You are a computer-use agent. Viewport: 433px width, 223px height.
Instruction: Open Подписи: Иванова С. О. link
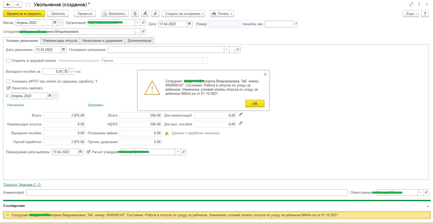pyautogui.click(x=22, y=185)
